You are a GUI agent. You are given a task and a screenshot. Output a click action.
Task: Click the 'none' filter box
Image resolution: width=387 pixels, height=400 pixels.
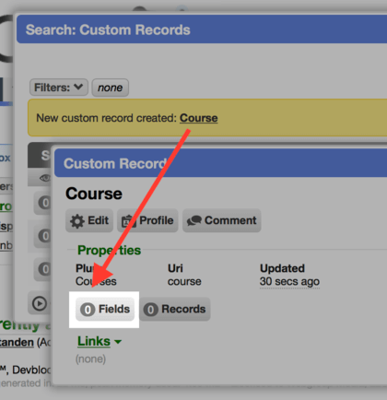[x=110, y=88]
